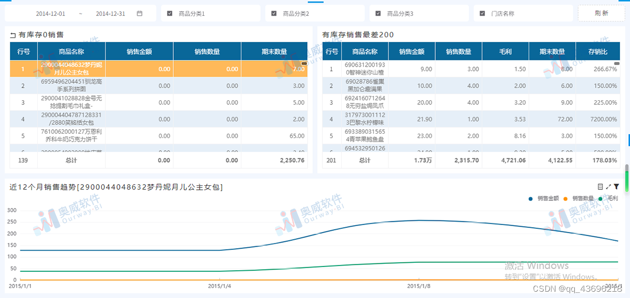Image resolution: width=630 pixels, height=298 pixels.
Task: Select row 6924160712648无穷盐焗凤爪
Action: point(471,102)
